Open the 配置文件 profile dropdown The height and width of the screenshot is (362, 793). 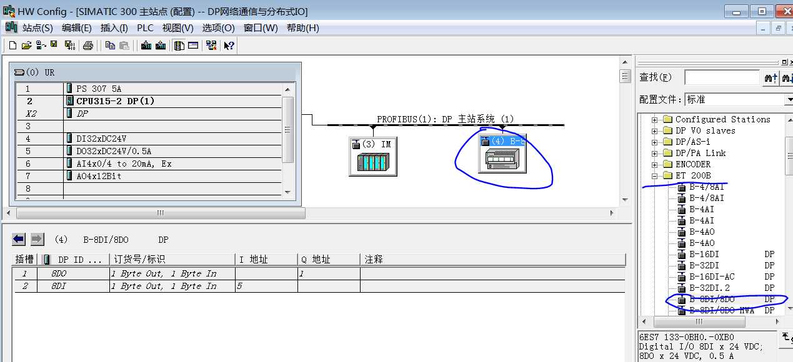pyautogui.click(x=788, y=100)
